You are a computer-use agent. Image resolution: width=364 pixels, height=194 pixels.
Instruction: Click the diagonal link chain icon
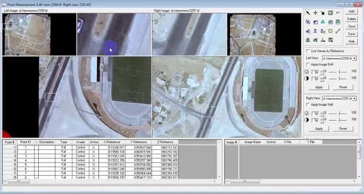(338, 31)
